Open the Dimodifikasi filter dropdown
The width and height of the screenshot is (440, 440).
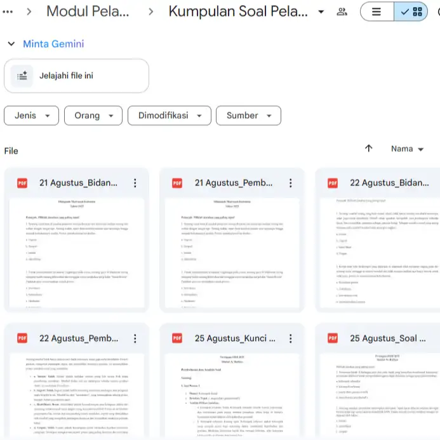point(169,116)
